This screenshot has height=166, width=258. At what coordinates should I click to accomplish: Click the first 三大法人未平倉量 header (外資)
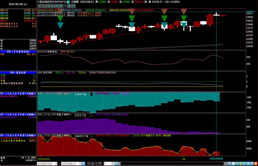point(18,94)
